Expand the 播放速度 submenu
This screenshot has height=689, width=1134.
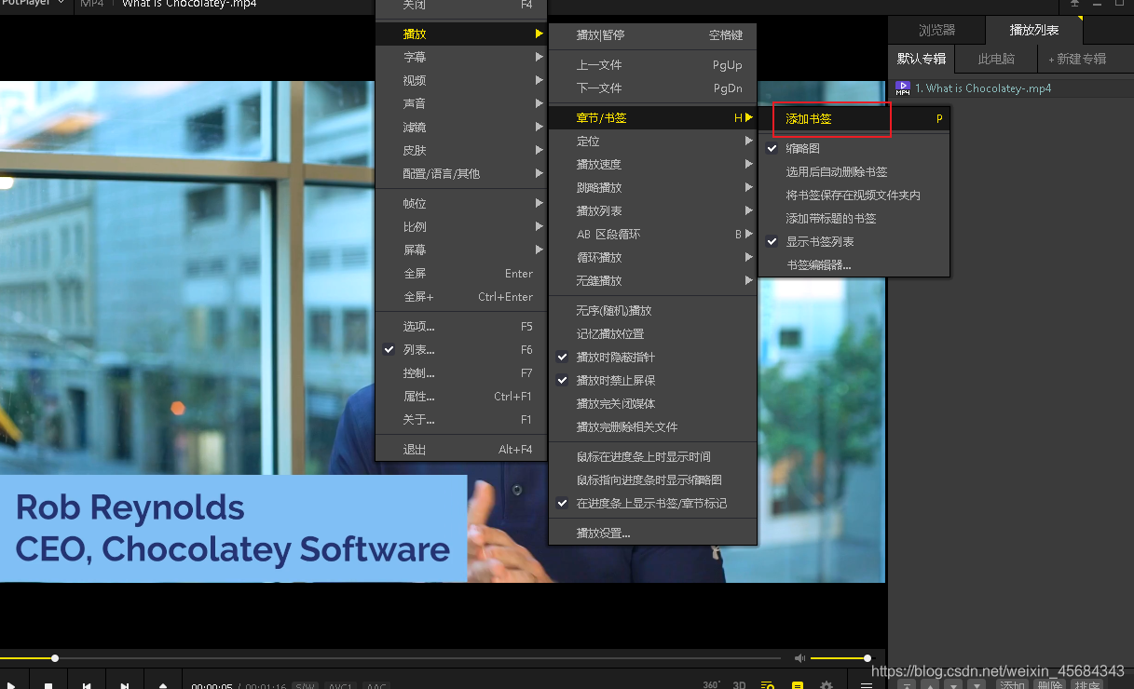(652, 165)
